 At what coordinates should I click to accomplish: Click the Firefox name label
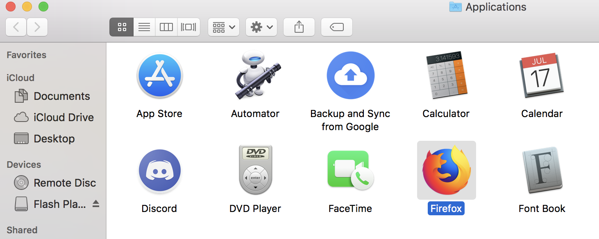click(x=446, y=208)
